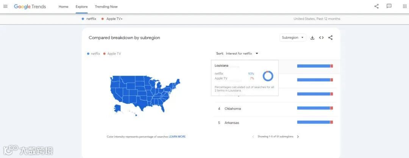The image size is (409, 158).
Task: Click the Arkansas interest bar
Action: 315,122
